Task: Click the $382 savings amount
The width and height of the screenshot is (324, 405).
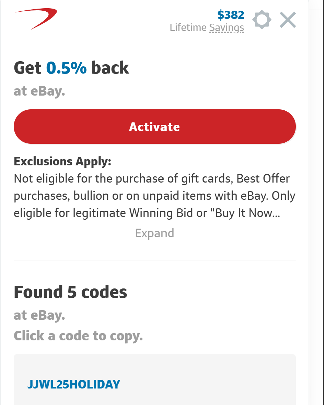Action: tap(231, 15)
